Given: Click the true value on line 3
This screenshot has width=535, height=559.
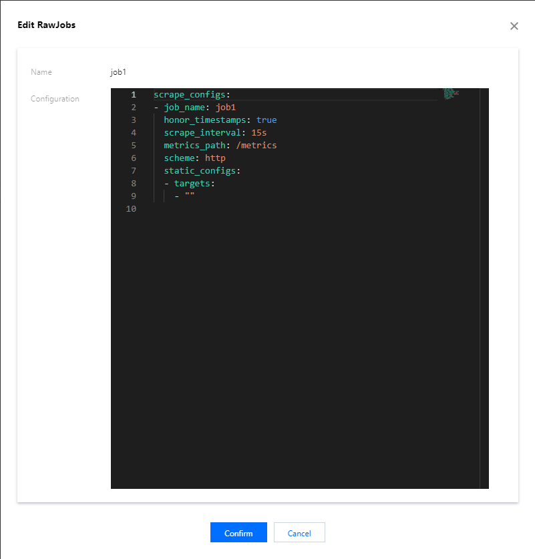Looking at the screenshot, I should coord(266,120).
